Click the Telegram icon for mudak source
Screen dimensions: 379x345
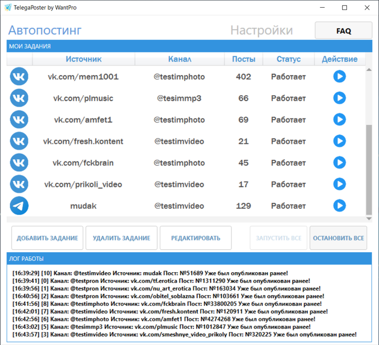pyautogui.click(x=19, y=205)
